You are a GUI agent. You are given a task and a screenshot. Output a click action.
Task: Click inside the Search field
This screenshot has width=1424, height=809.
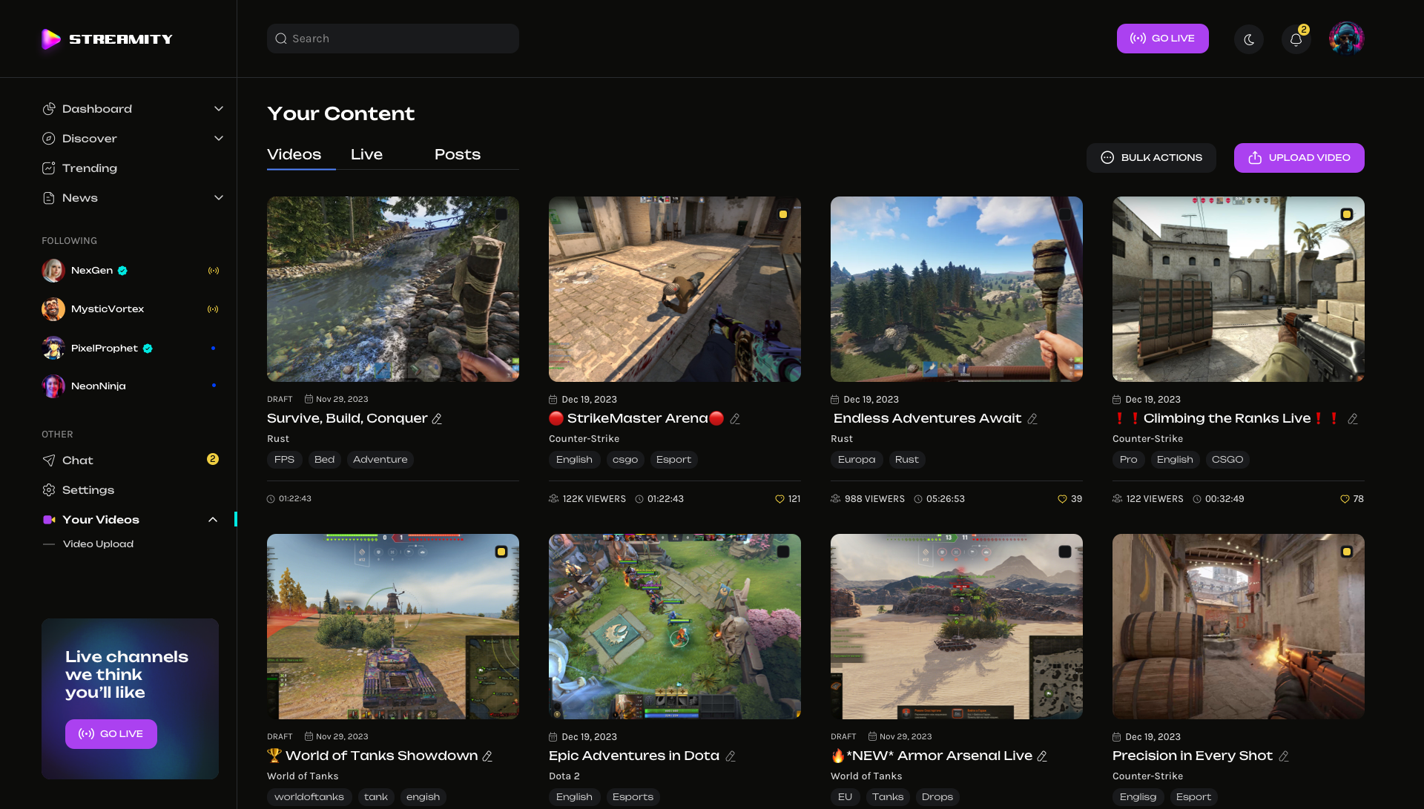coord(392,39)
